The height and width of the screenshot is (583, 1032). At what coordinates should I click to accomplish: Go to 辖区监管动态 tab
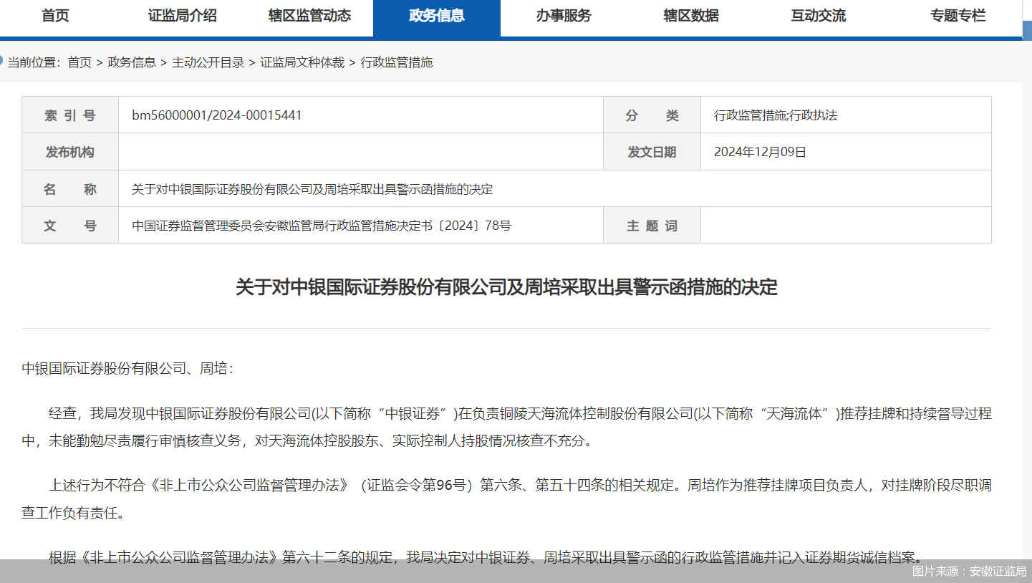[309, 16]
